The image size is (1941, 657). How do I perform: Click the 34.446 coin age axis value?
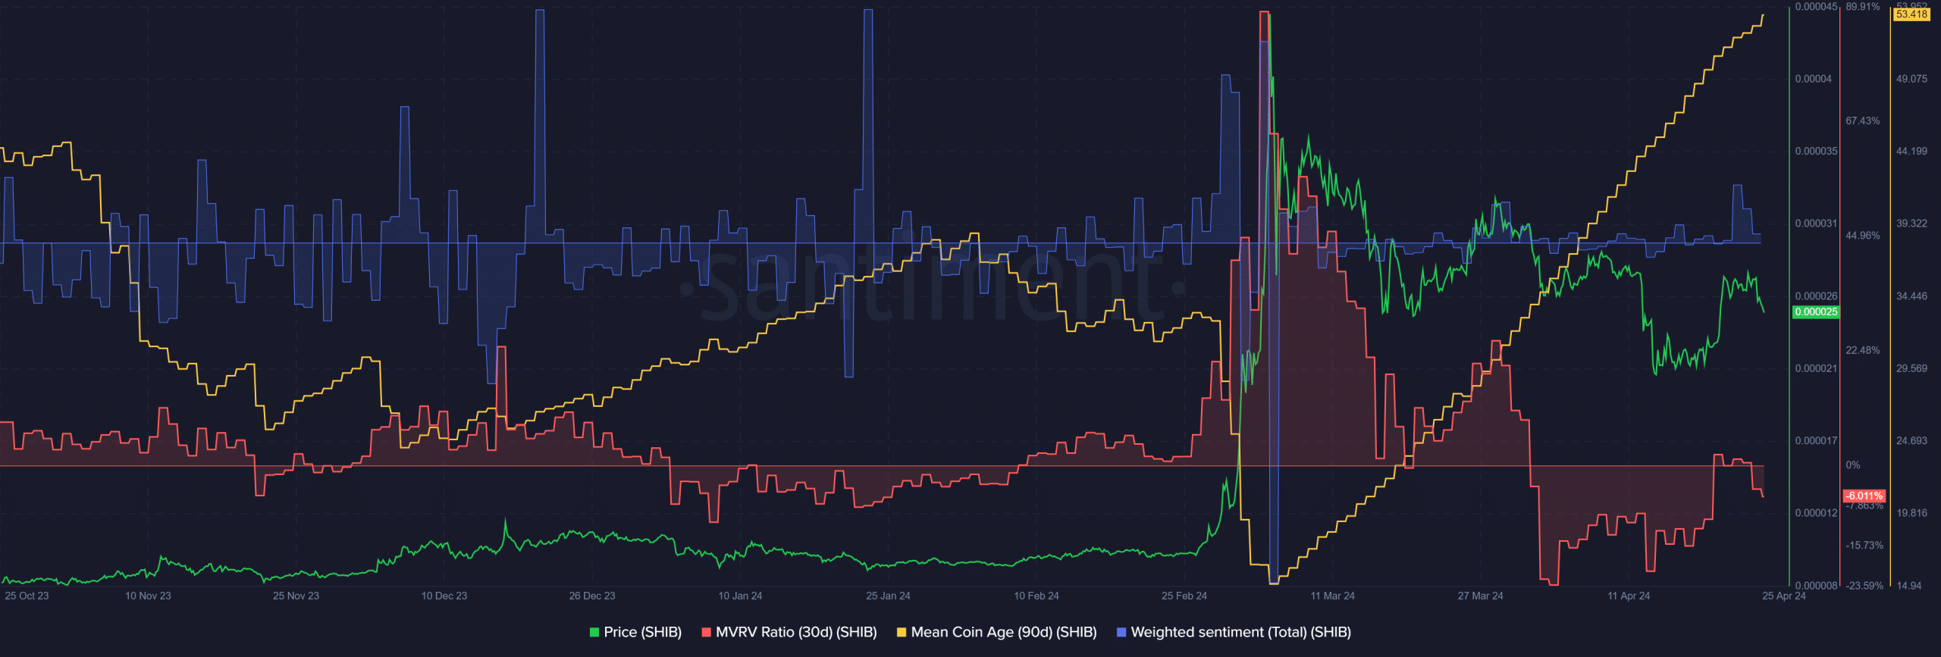pos(1911,296)
